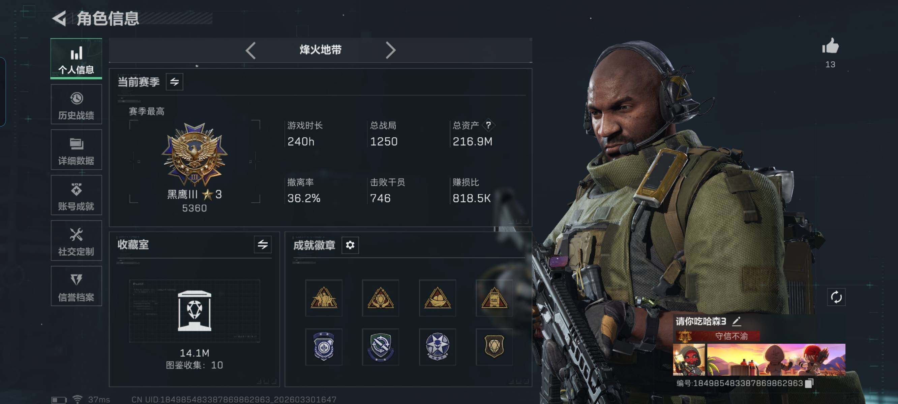Open the 详细数据 tab

click(x=76, y=150)
